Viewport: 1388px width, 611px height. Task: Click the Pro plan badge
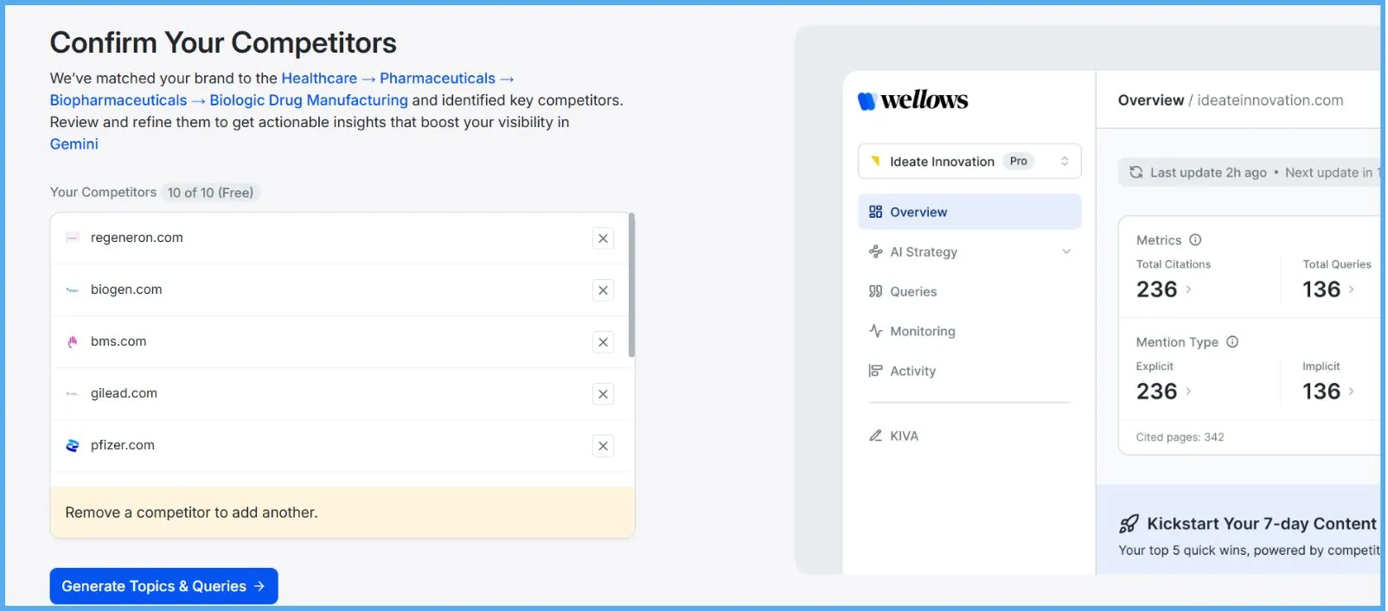click(1019, 162)
